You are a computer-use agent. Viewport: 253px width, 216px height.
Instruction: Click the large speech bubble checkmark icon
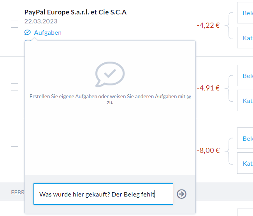click(x=110, y=73)
